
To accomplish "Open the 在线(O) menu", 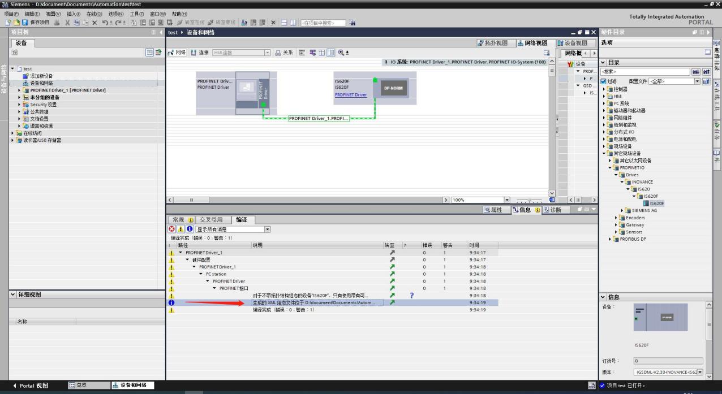I will pyautogui.click(x=94, y=14).
